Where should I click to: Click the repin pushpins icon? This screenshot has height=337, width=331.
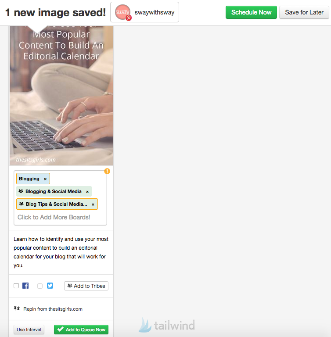click(x=17, y=308)
